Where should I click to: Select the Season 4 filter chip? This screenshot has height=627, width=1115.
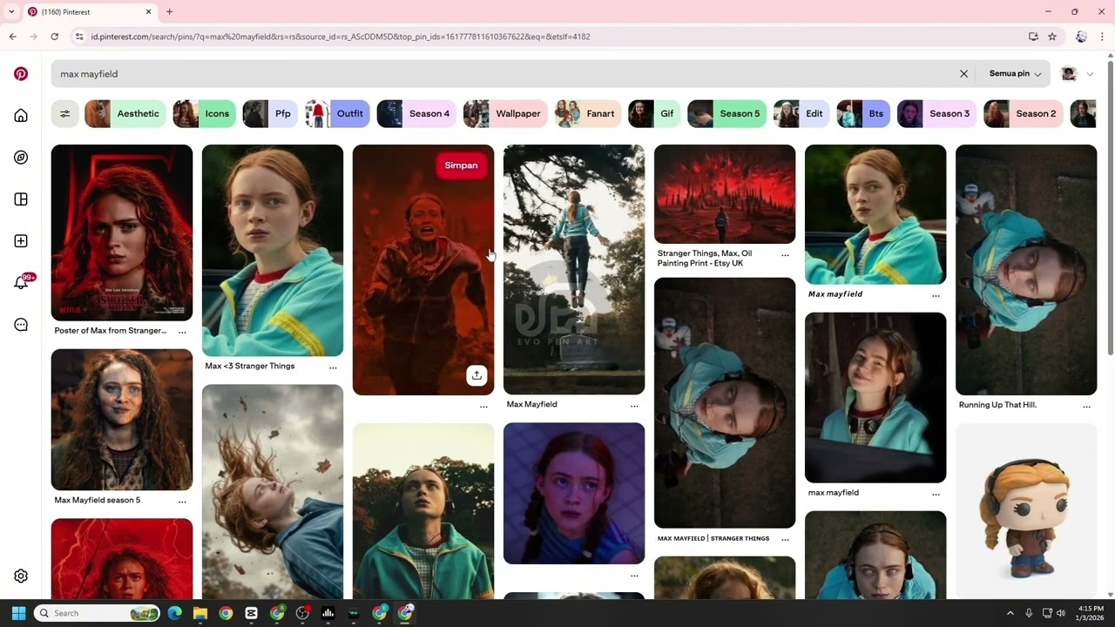[x=416, y=113]
